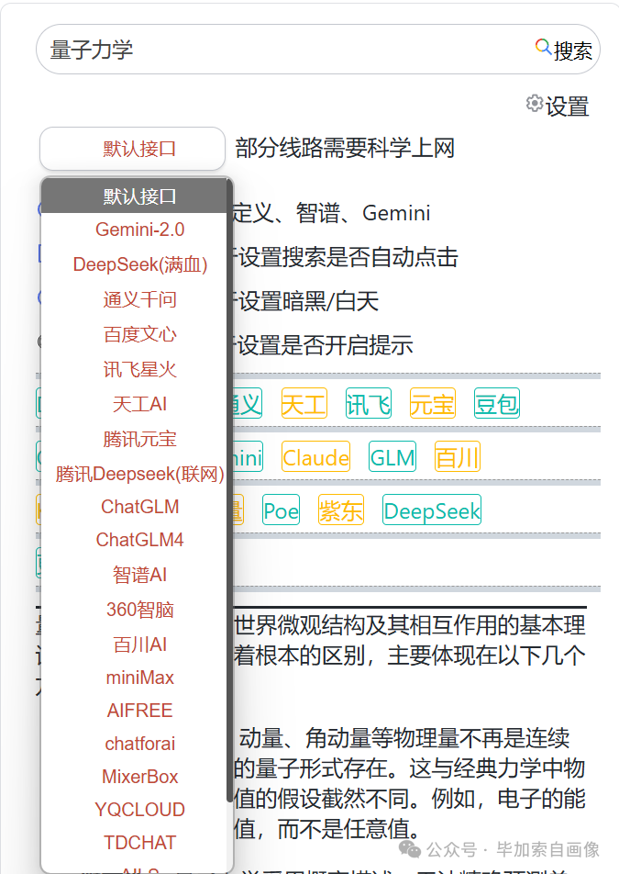Pick 腾讯Deepseek(联网) option
619x874 pixels.
coord(139,474)
